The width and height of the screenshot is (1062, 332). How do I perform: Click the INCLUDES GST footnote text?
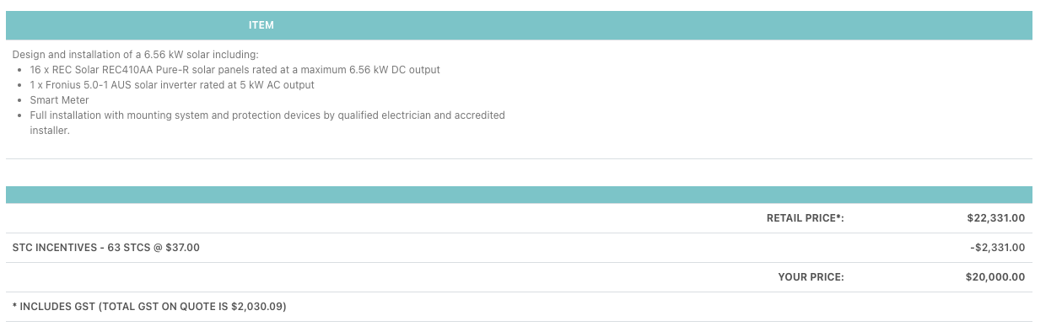coord(149,307)
